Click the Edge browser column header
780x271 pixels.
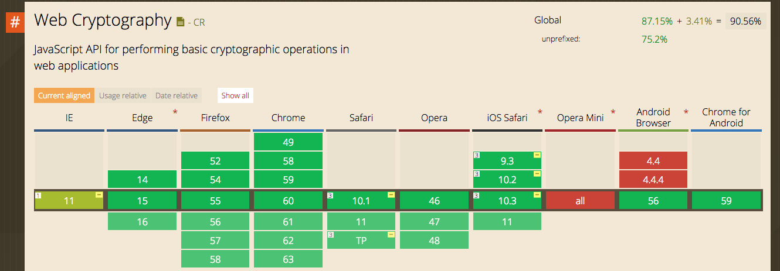pyautogui.click(x=142, y=118)
